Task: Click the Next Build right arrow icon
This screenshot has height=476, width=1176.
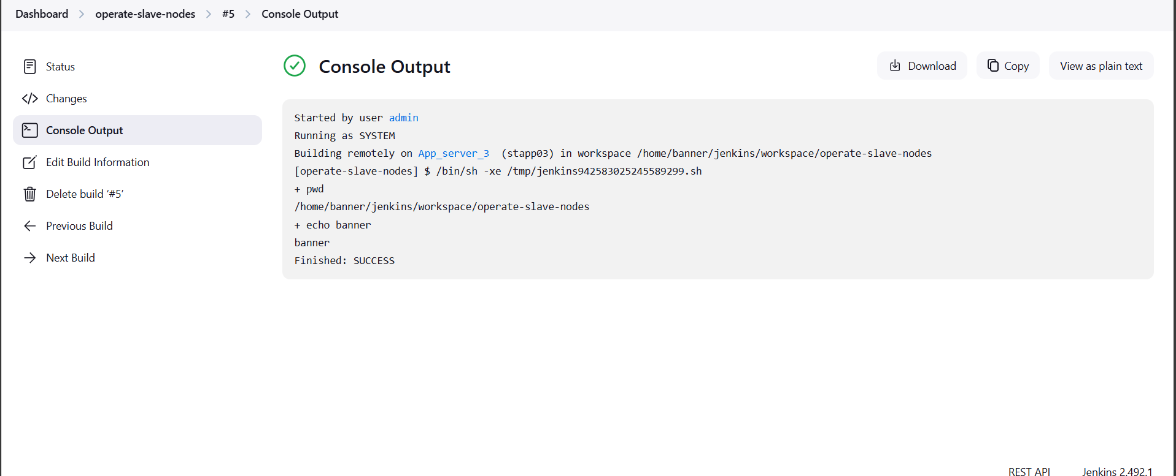Action: (29, 258)
